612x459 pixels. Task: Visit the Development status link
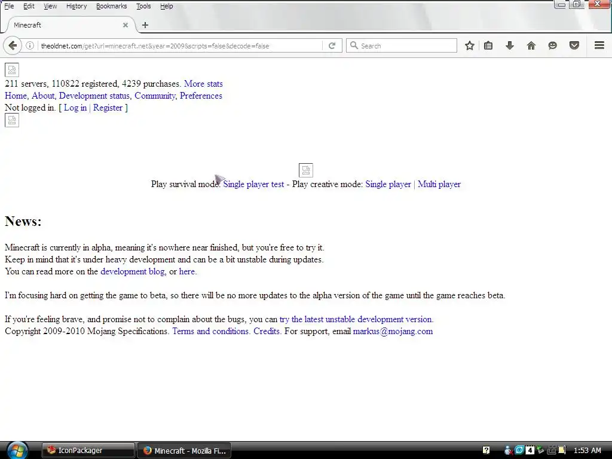click(94, 96)
